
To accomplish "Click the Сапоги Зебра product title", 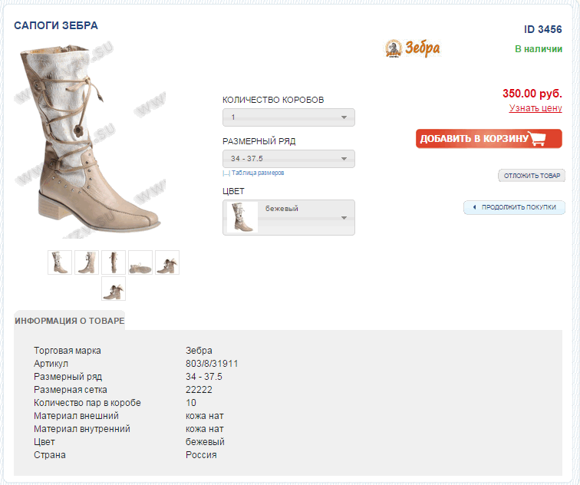I will pos(56,25).
